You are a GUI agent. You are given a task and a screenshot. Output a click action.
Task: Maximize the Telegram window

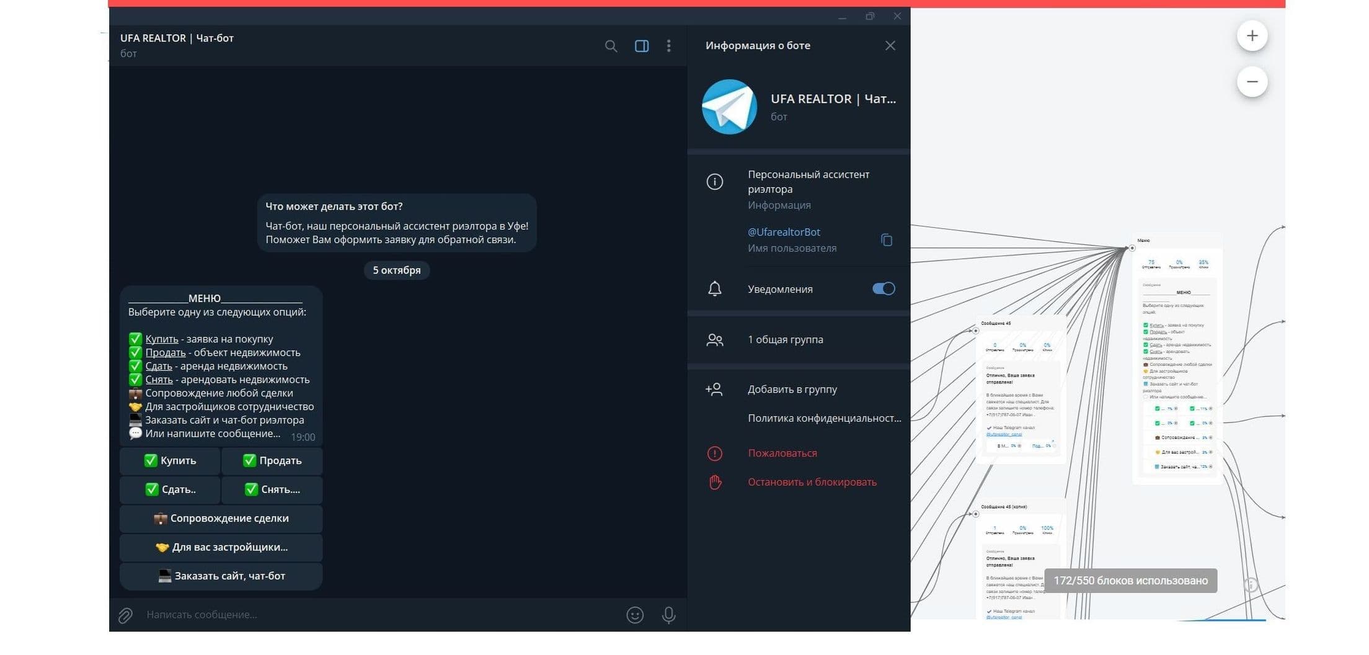click(870, 17)
